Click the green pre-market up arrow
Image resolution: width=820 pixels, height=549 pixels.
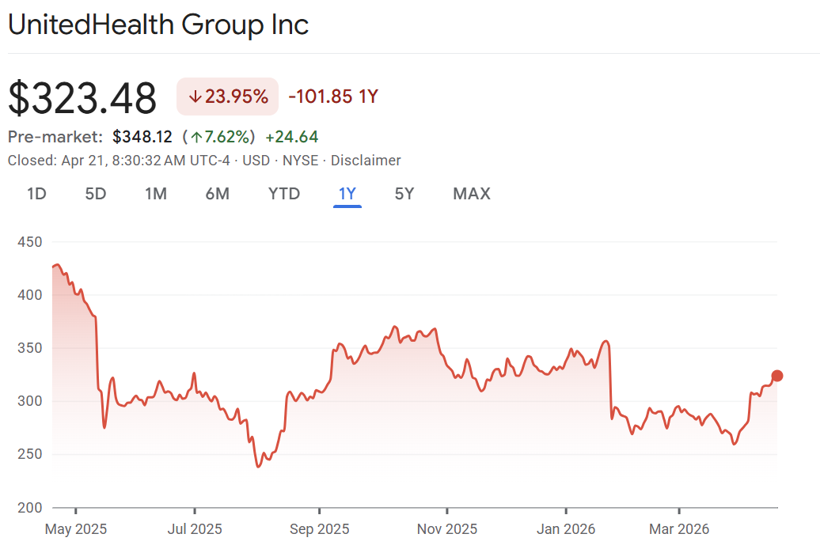196,137
